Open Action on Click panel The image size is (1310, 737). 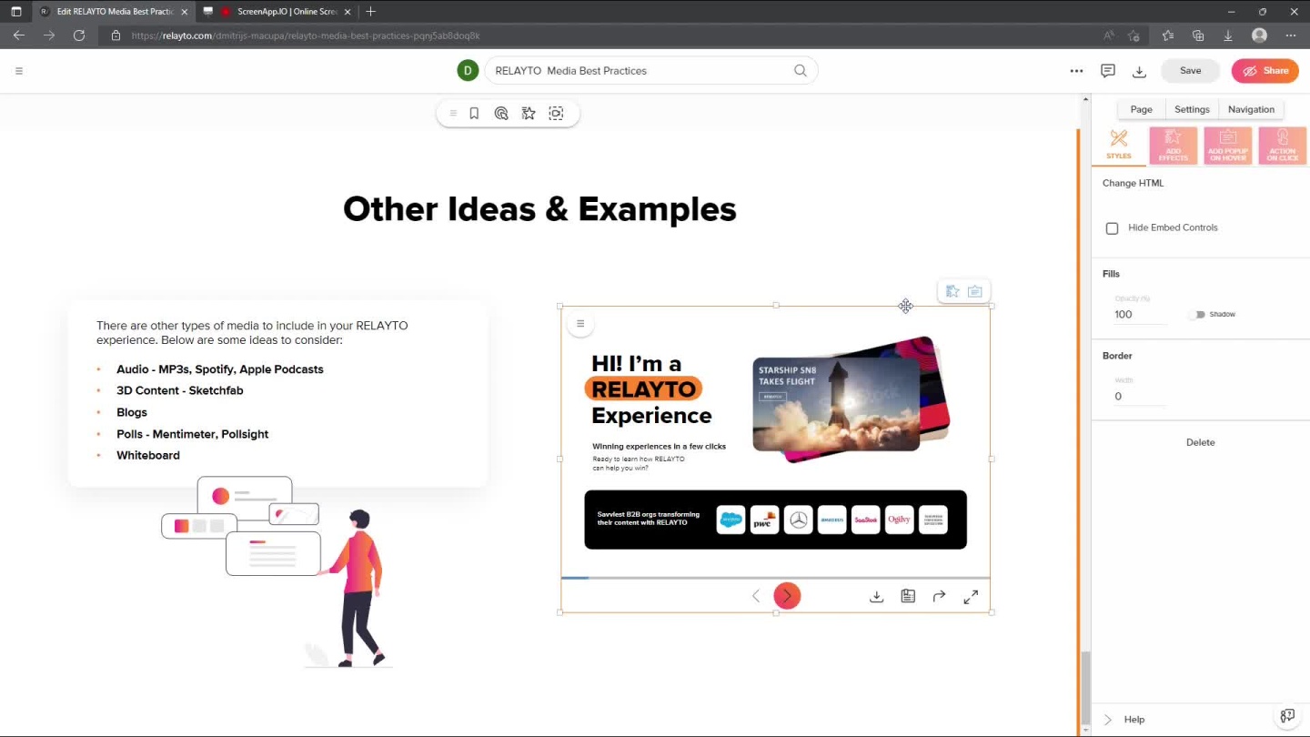[x=1282, y=146]
